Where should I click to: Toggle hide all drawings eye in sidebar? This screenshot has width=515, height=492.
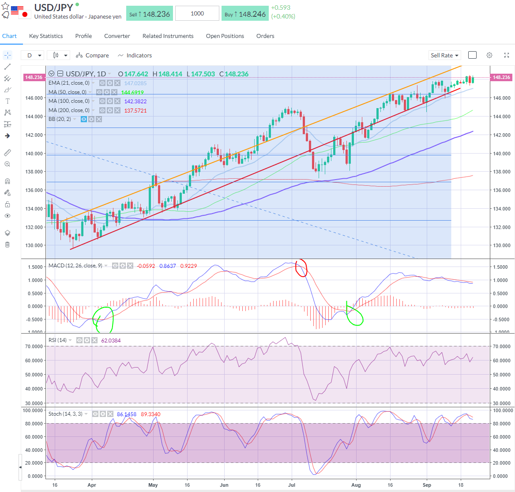pyautogui.click(x=8, y=216)
